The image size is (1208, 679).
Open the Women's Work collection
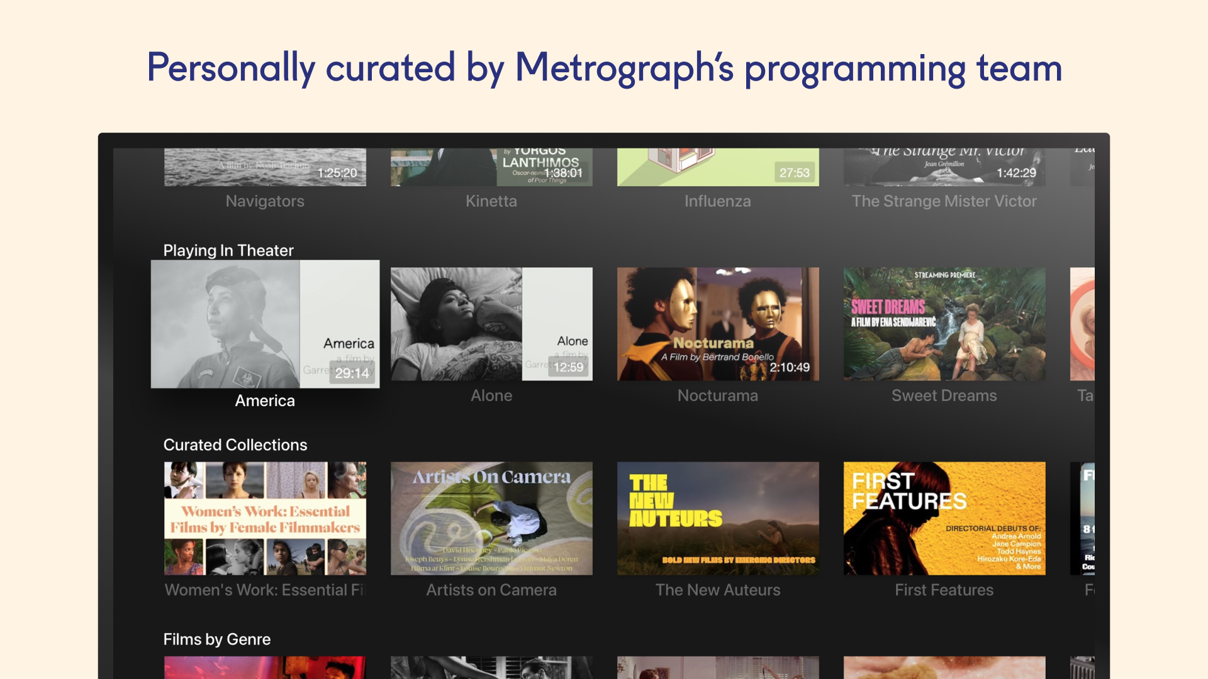265,518
